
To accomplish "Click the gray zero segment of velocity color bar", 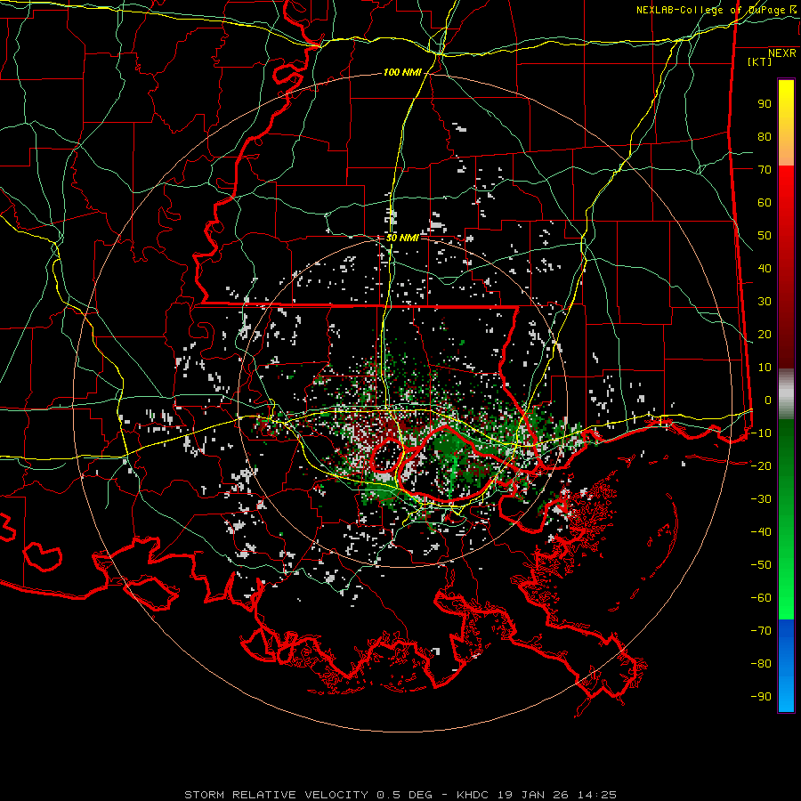I will pyautogui.click(x=786, y=393).
